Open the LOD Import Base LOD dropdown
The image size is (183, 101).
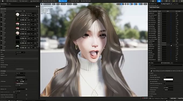pyautogui.click(x=20, y=73)
